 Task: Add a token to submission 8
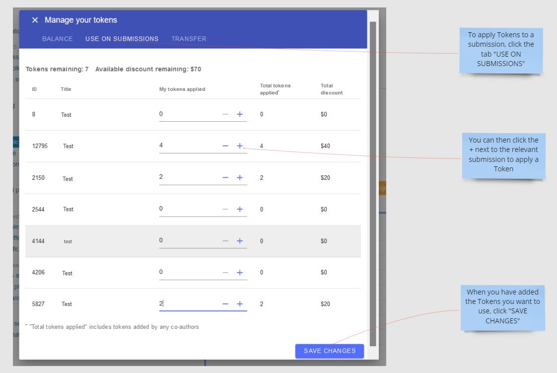pyautogui.click(x=240, y=114)
